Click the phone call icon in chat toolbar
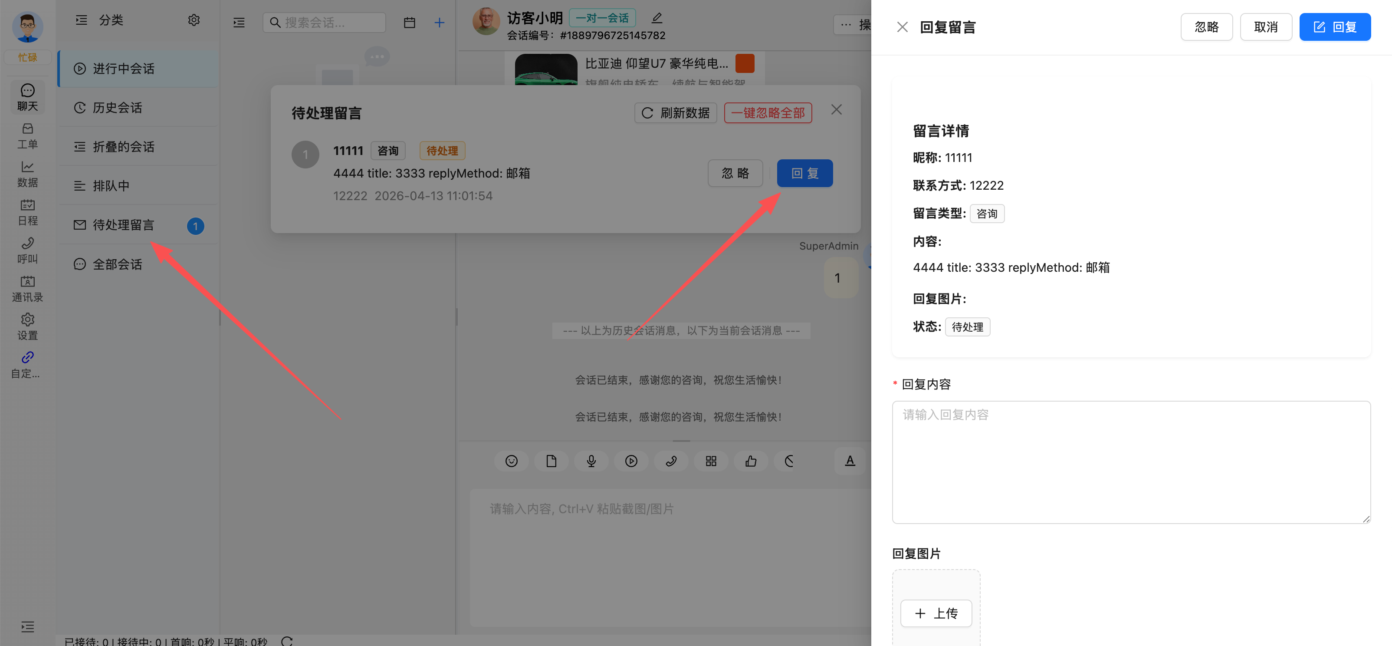Viewport: 1392px width, 646px height. click(x=671, y=461)
